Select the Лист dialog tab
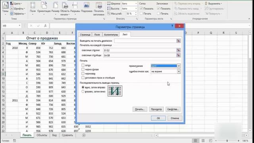 click(x=125, y=35)
